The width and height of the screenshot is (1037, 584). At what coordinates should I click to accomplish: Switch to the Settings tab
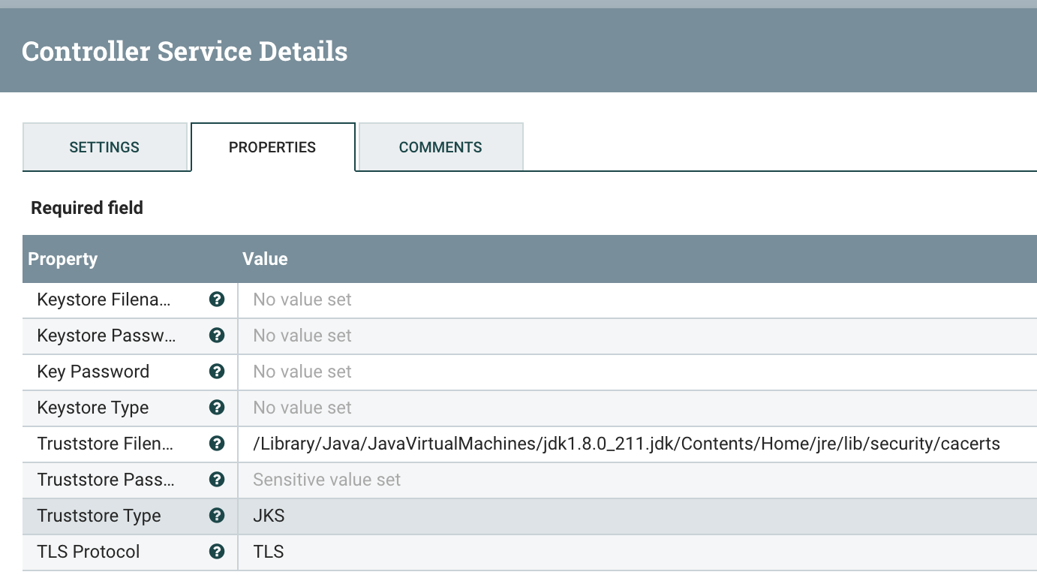coord(104,147)
